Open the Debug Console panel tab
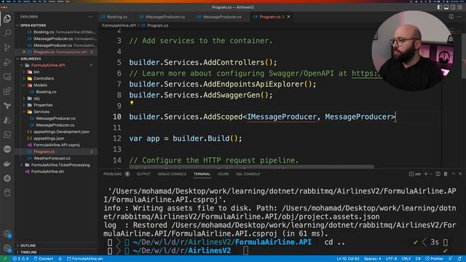466x262 pixels. point(172,174)
